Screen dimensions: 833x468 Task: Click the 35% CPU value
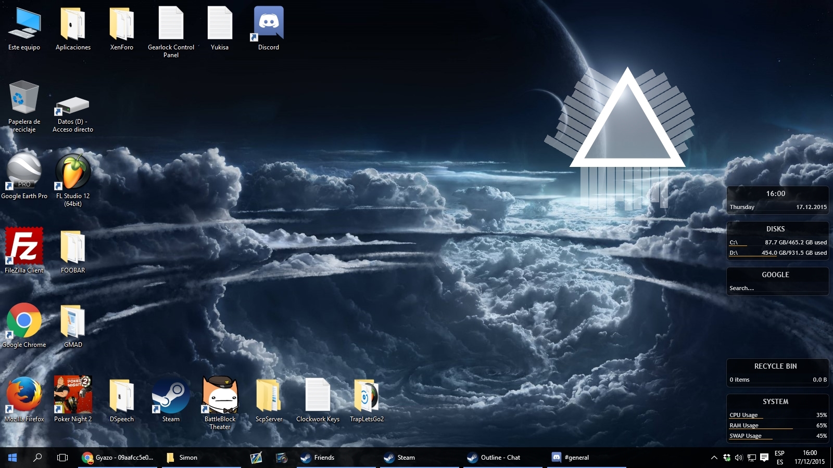pos(822,415)
